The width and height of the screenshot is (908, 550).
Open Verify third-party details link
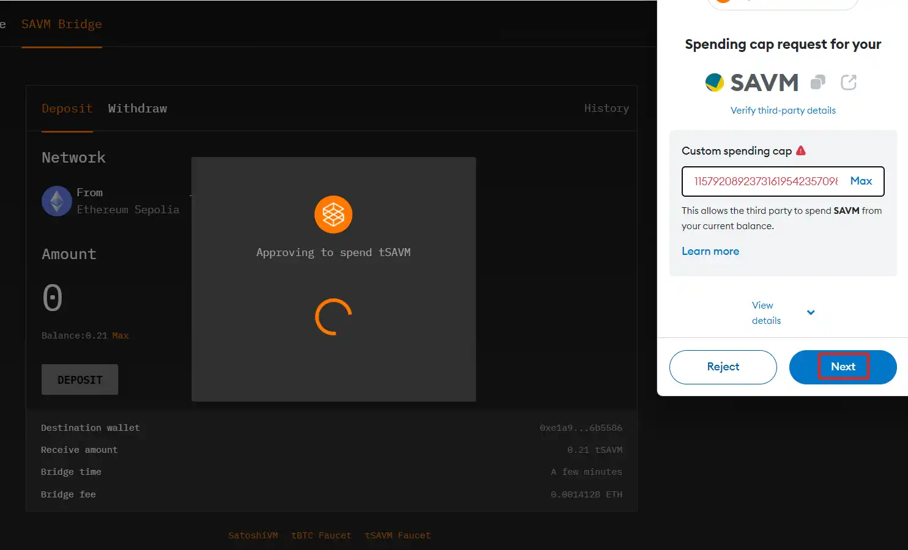(783, 111)
